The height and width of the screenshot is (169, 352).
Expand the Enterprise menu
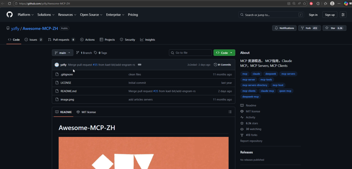(115, 15)
